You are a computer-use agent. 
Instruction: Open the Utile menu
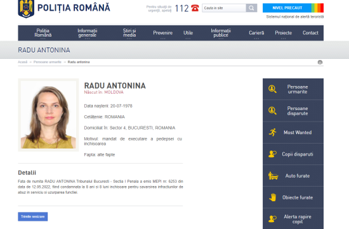tap(188, 33)
